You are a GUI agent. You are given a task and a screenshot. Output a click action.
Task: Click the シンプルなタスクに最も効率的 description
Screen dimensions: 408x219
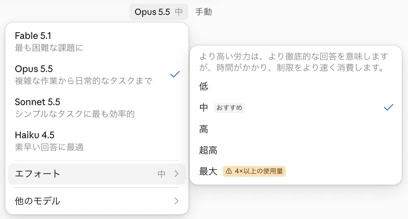pyautogui.click(x=75, y=114)
